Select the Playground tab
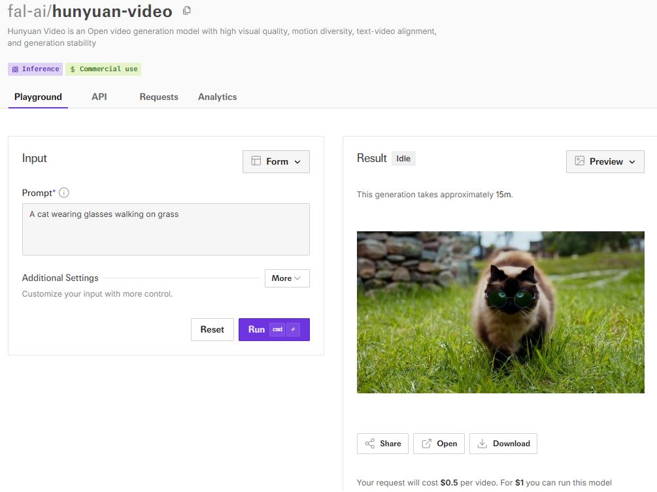The width and height of the screenshot is (657, 492). coord(38,97)
